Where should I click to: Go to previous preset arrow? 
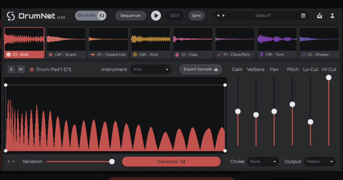(x=218, y=15)
